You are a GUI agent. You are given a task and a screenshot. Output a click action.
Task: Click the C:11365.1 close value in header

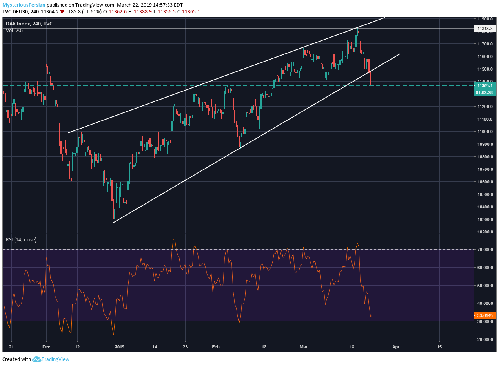point(189,12)
